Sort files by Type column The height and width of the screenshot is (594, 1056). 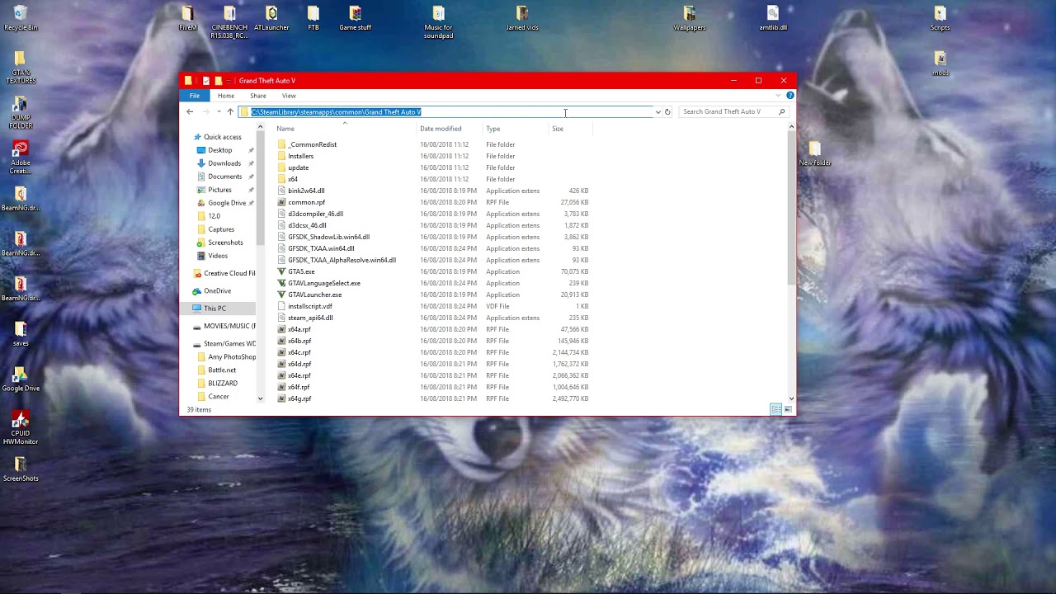click(x=493, y=129)
